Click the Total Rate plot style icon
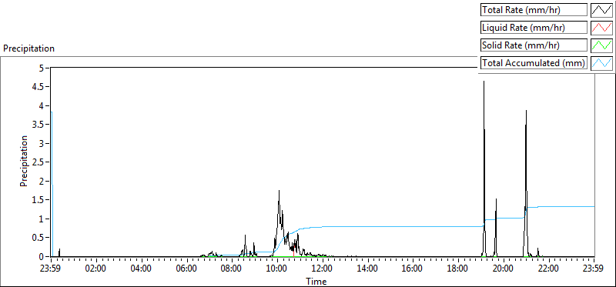The image size is (616, 287). click(x=602, y=10)
